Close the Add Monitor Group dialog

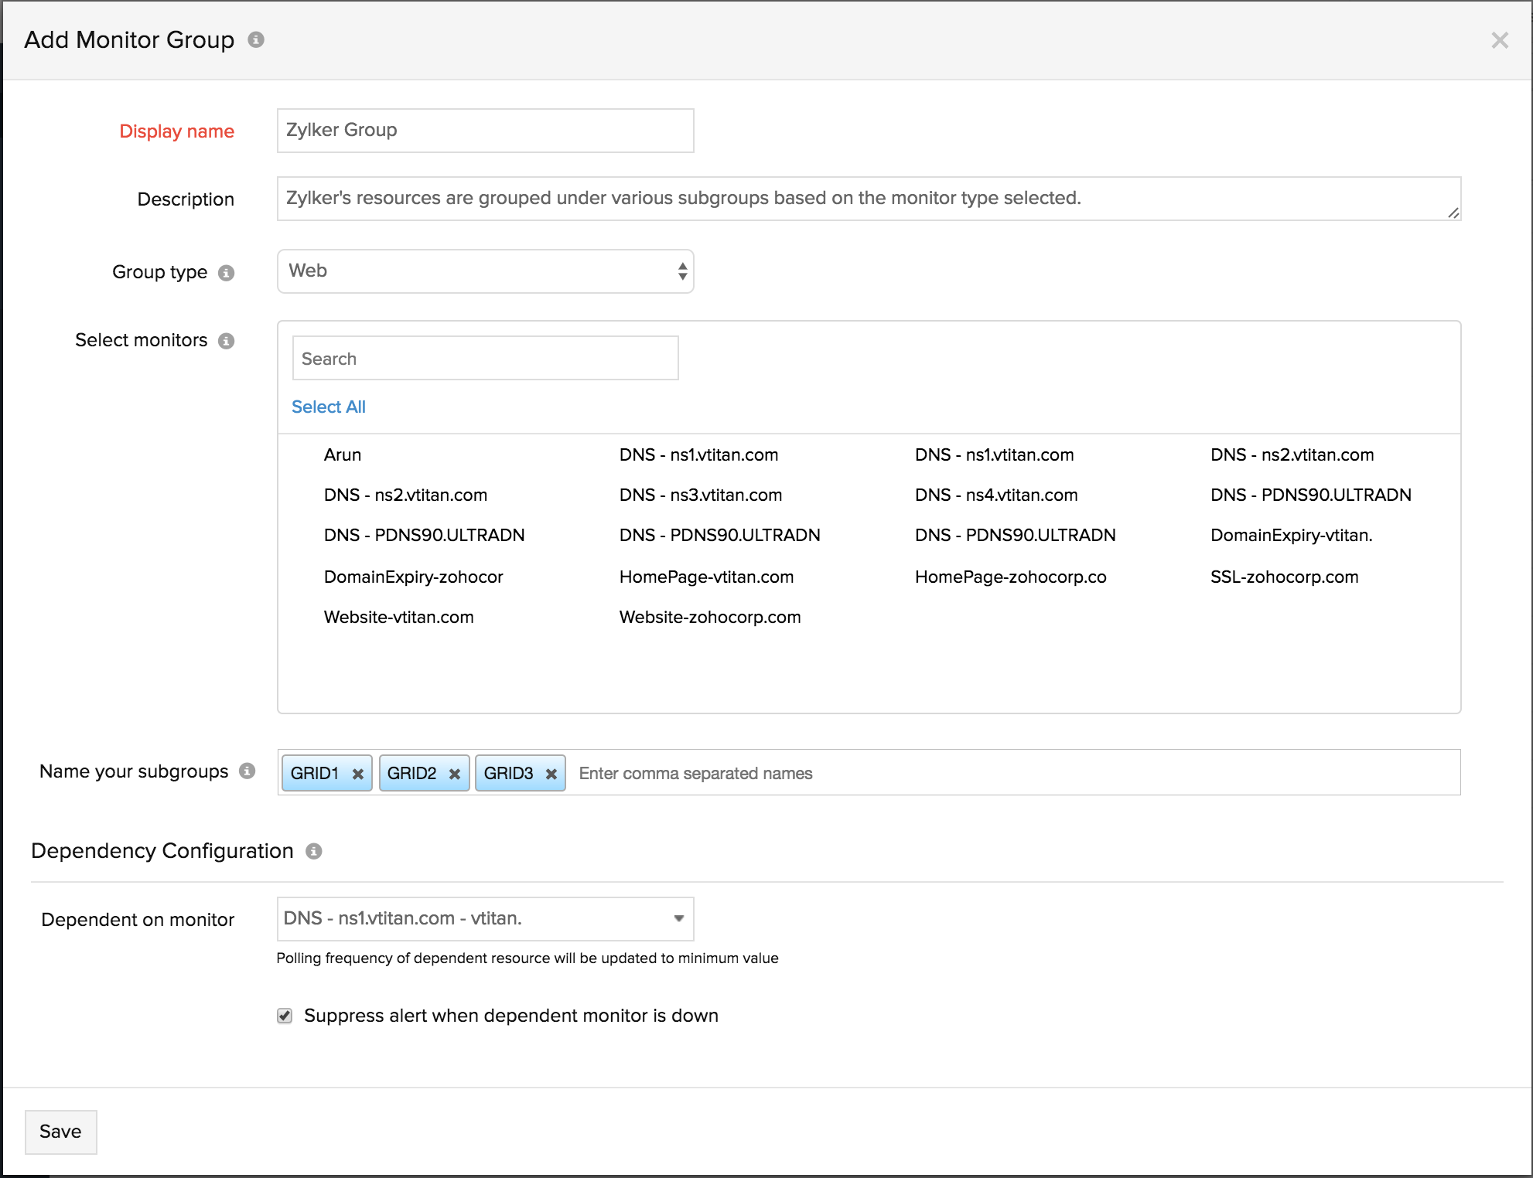pyautogui.click(x=1500, y=40)
